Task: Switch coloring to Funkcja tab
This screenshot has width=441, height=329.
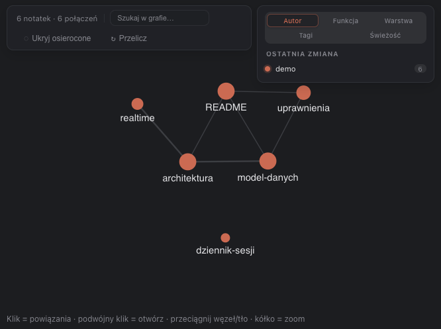Action: click(x=346, y=21)
